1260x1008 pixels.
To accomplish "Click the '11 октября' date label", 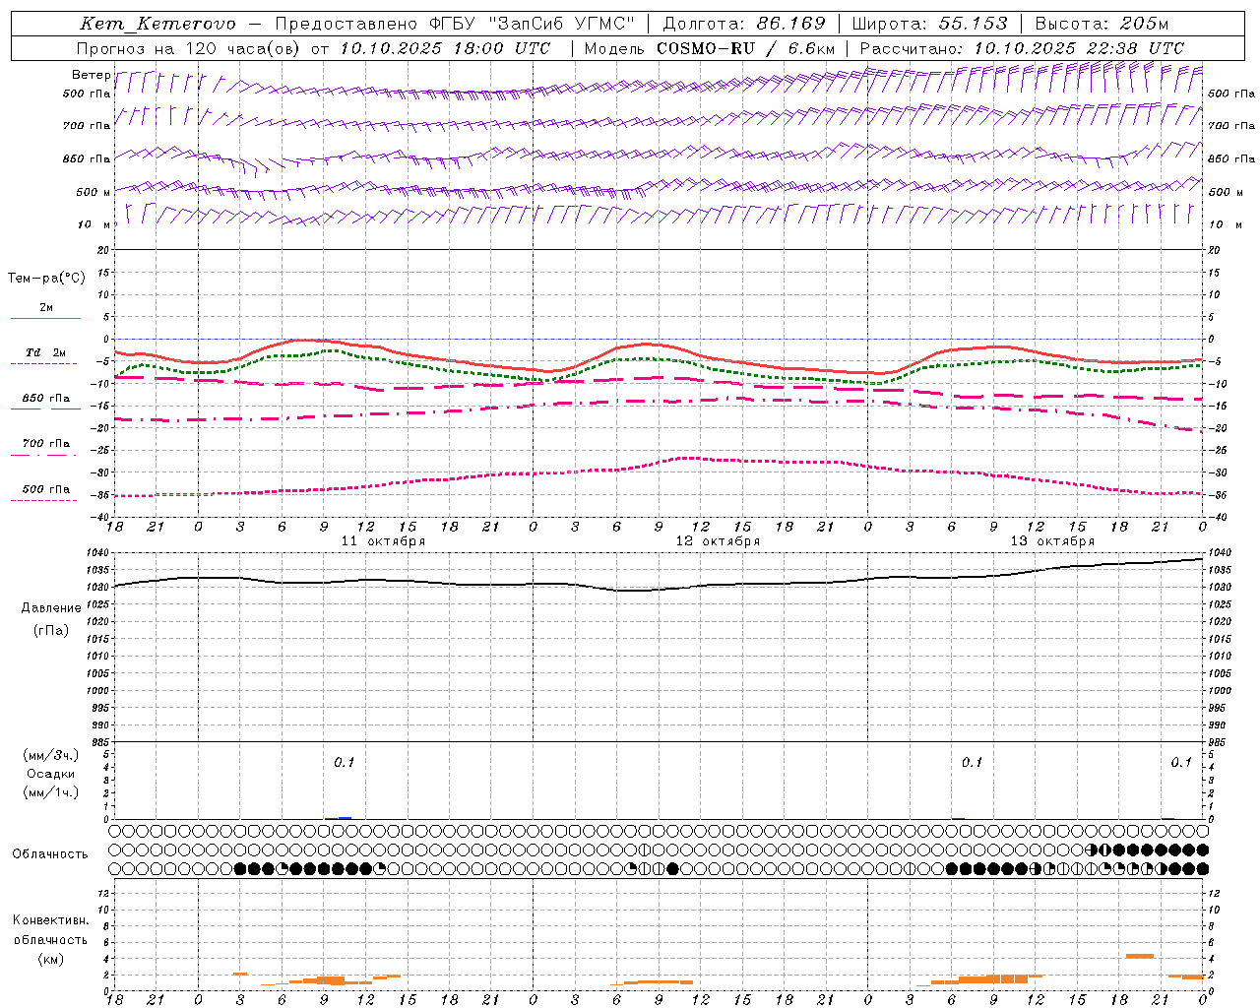I will [383, 541].
